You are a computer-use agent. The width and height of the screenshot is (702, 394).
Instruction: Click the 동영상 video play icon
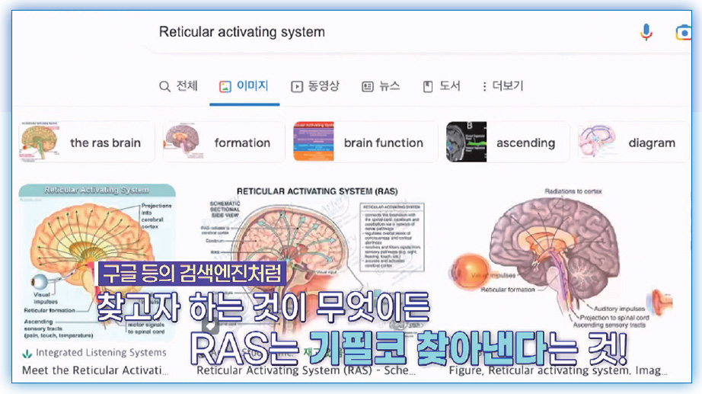pyautogui.click(x=297, y=87)
